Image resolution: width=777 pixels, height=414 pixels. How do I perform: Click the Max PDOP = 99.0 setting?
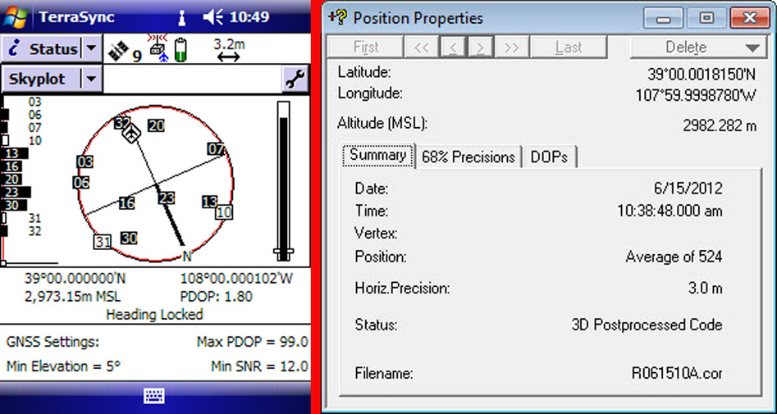pos(252,342)
